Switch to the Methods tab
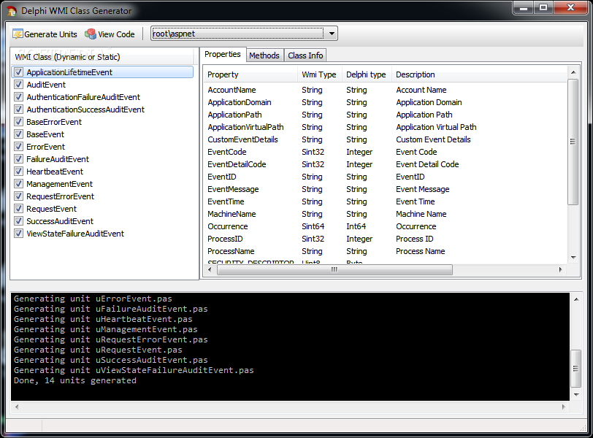 [x=264, y=55]
